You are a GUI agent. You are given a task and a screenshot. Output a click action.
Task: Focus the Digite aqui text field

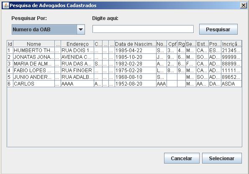(143, 29)
